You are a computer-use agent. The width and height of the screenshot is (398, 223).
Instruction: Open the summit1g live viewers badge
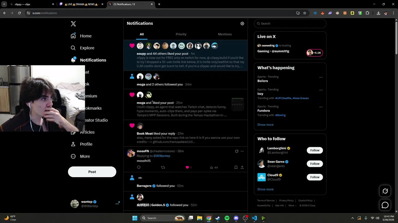(315, 53)
